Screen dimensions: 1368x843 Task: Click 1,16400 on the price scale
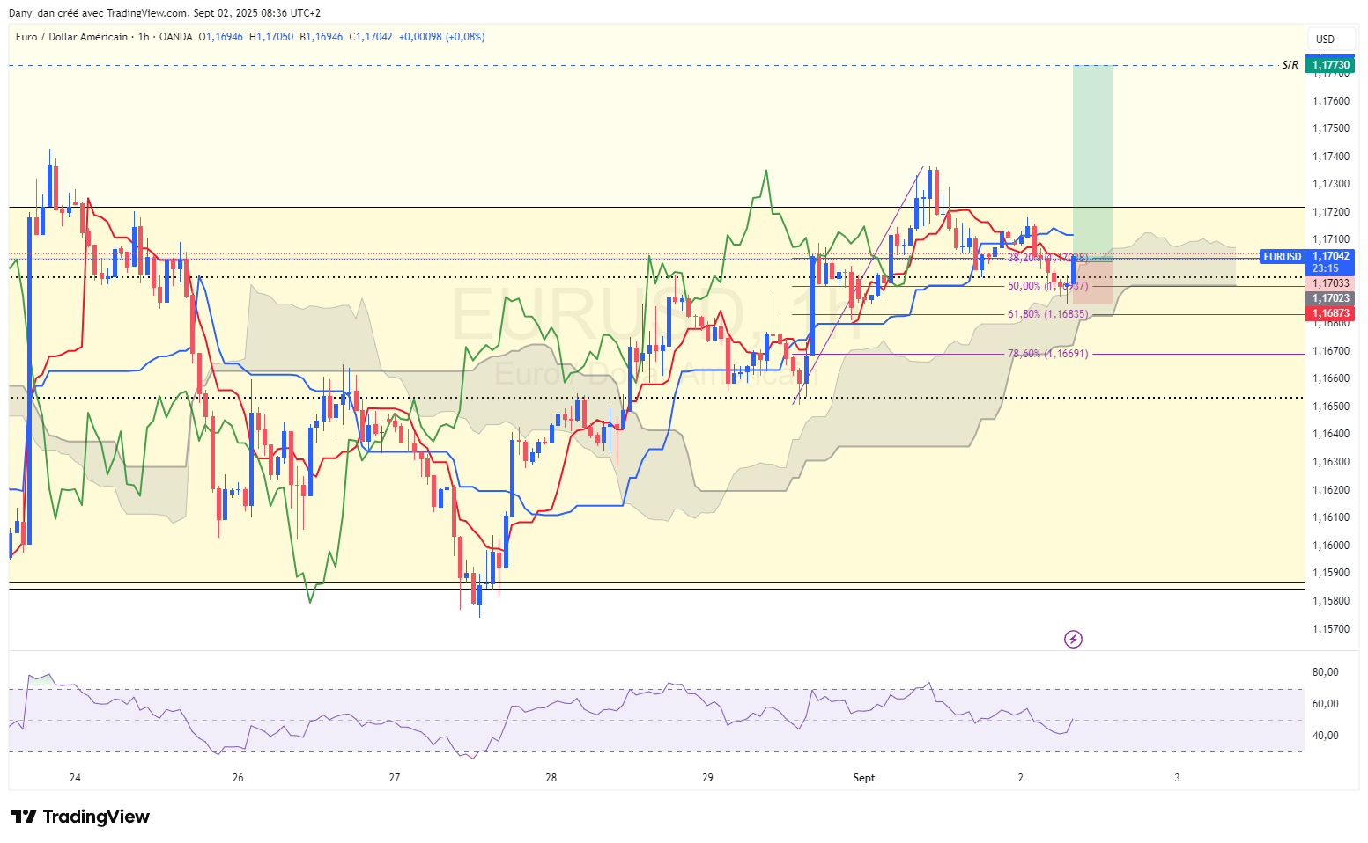1331,434
